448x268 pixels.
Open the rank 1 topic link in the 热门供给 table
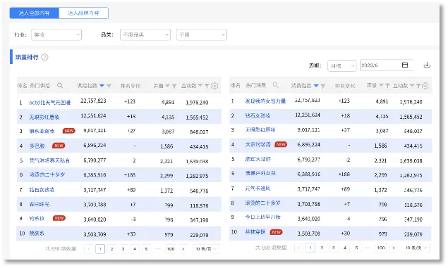click(x=50, y=103)
